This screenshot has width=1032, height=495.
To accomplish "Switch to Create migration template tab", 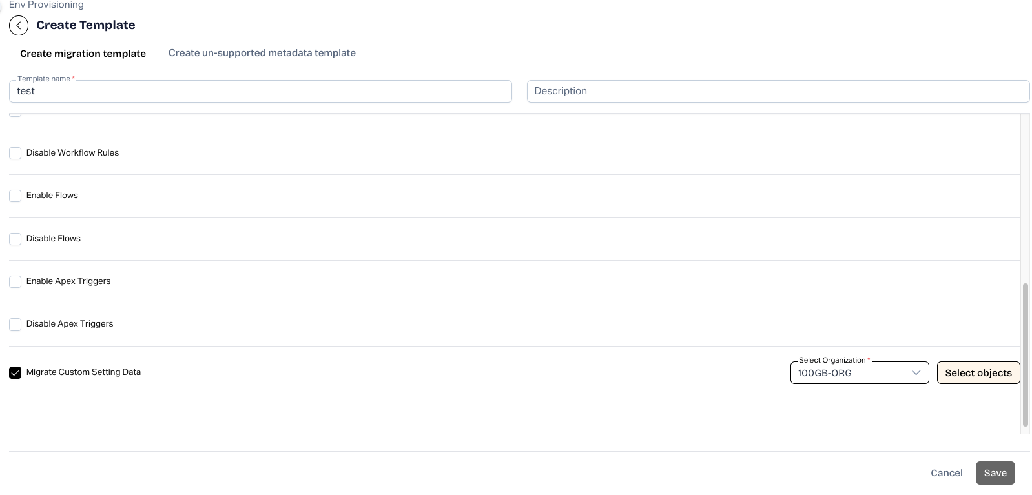I will point(83,54).
